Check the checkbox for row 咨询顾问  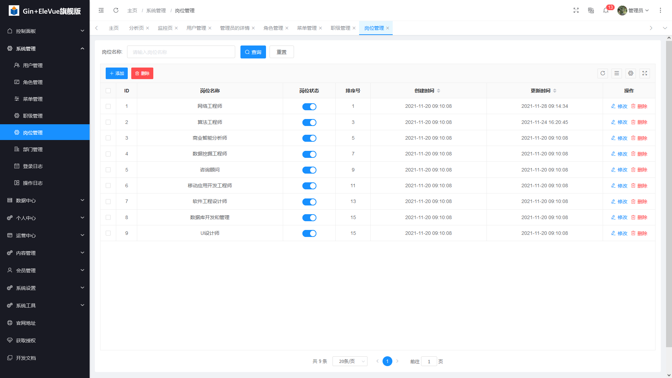pyautogui.click(x=108, y=170)
